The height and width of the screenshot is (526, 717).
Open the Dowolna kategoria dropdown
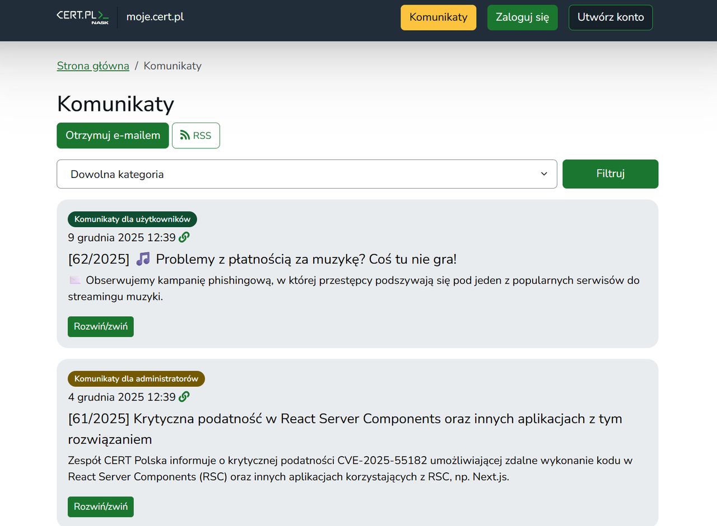(x=306, y=174)
